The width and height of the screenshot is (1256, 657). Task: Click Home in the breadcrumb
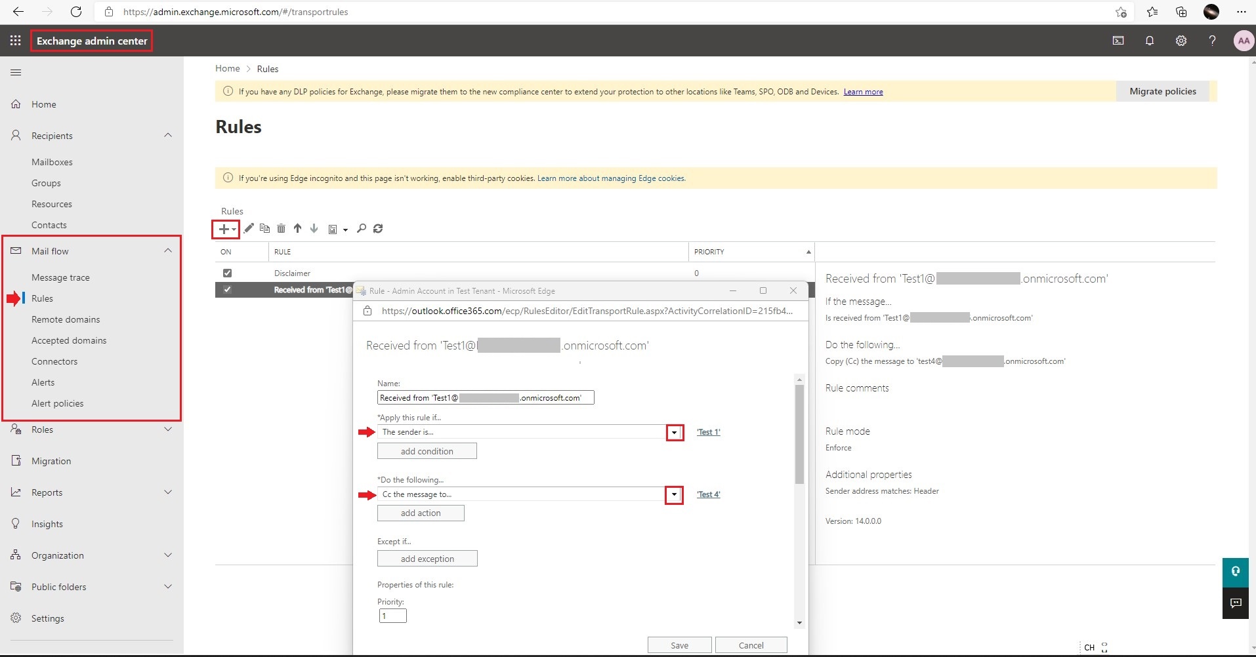coord(228,68)
